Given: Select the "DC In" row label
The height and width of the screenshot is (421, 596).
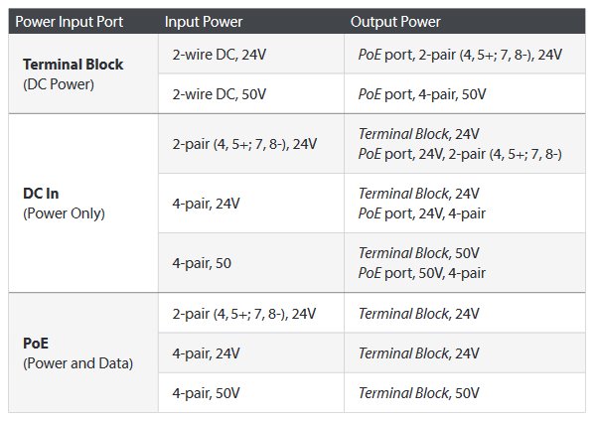Looking at the screenshot, I should 42,194.
